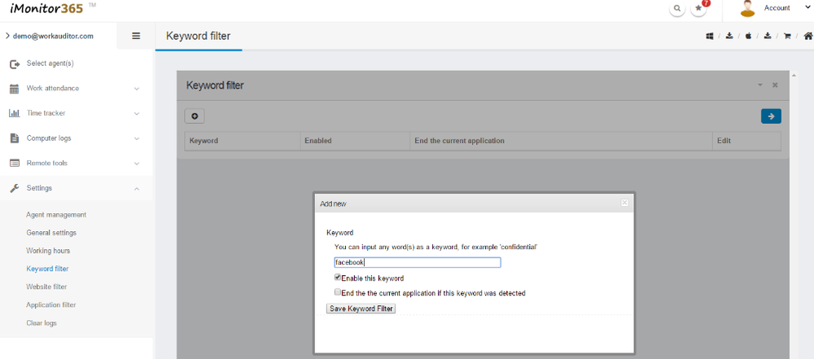This screenshot has height=359, width=814.
Task: Check End the current application checkbox
Action: point(338,292)
